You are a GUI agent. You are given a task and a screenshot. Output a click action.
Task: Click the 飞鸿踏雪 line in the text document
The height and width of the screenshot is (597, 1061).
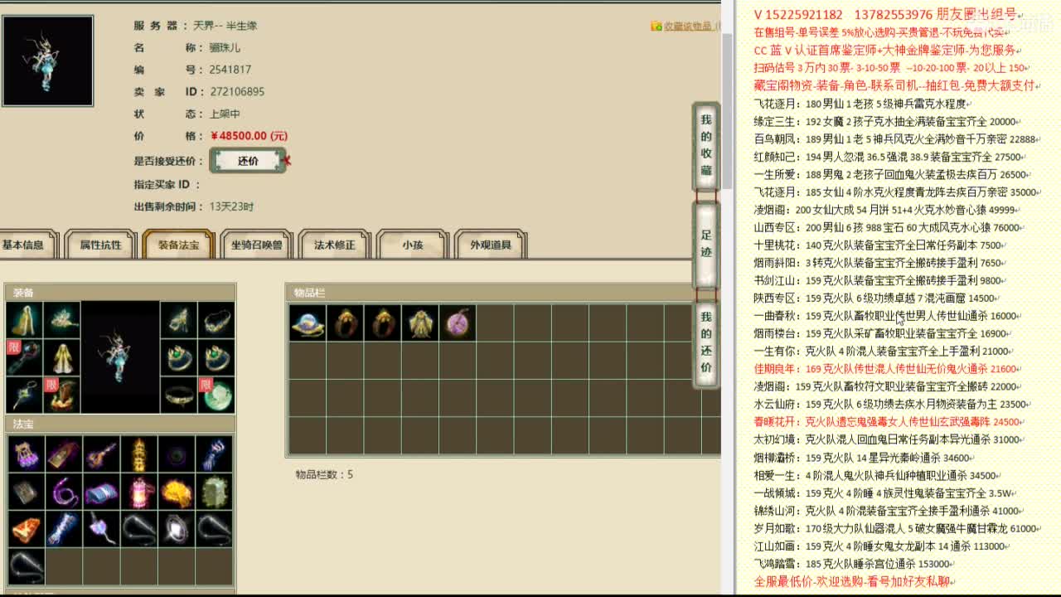[x=853, y=564]
